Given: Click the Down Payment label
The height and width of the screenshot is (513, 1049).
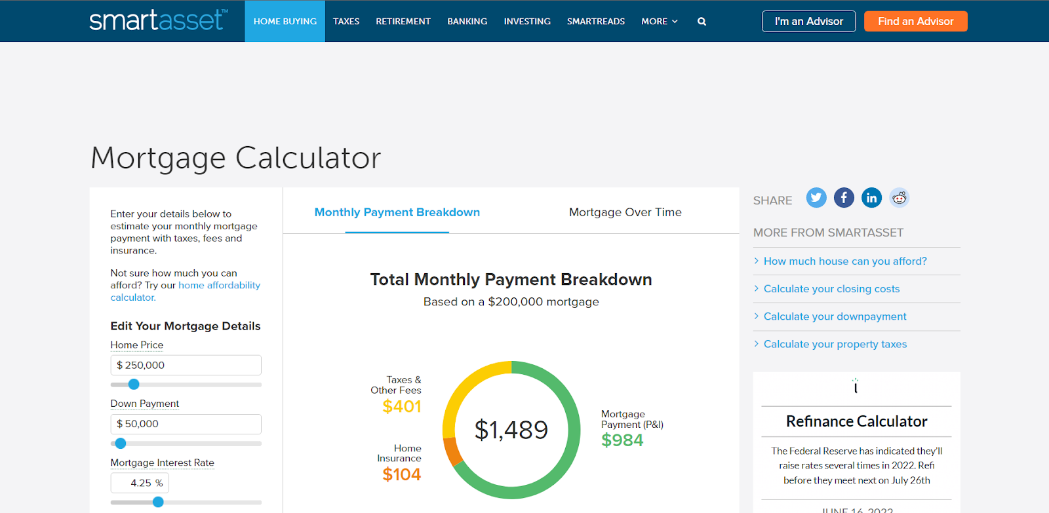Looking at the screenshot, I should (145, 404).
